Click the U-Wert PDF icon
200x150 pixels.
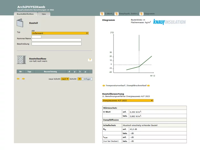102,14
